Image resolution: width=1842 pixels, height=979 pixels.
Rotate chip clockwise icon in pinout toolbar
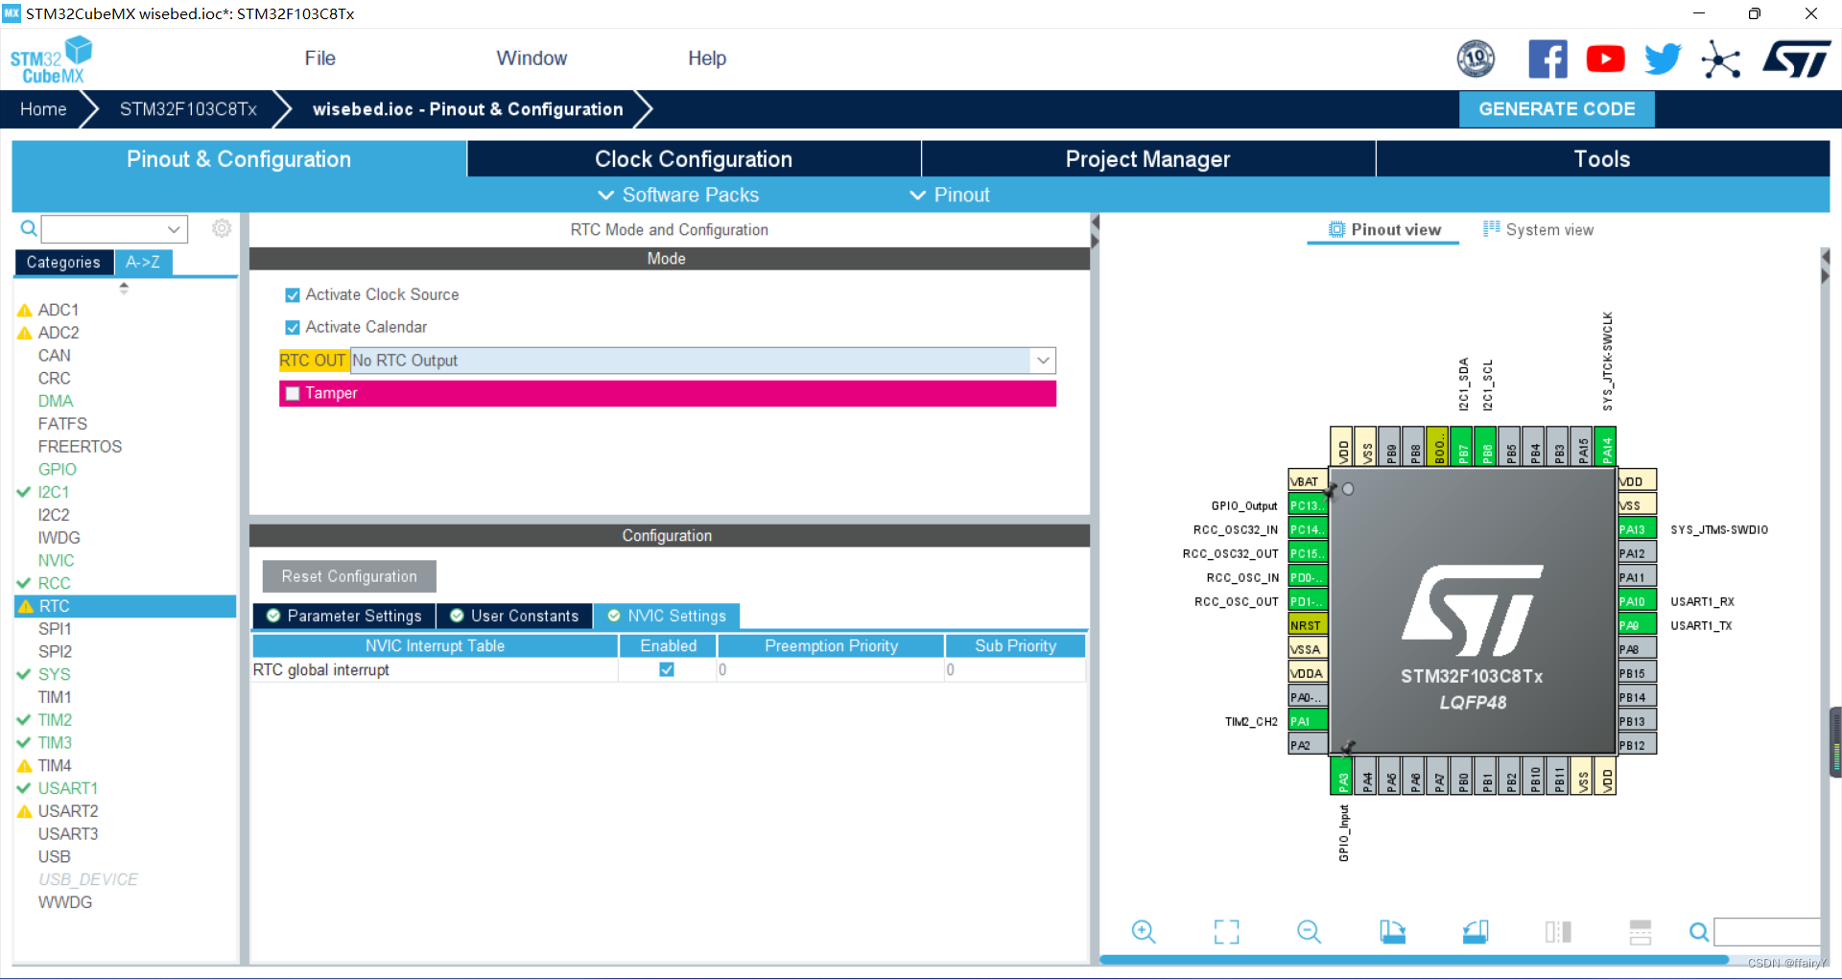[x=1392, y=932]
